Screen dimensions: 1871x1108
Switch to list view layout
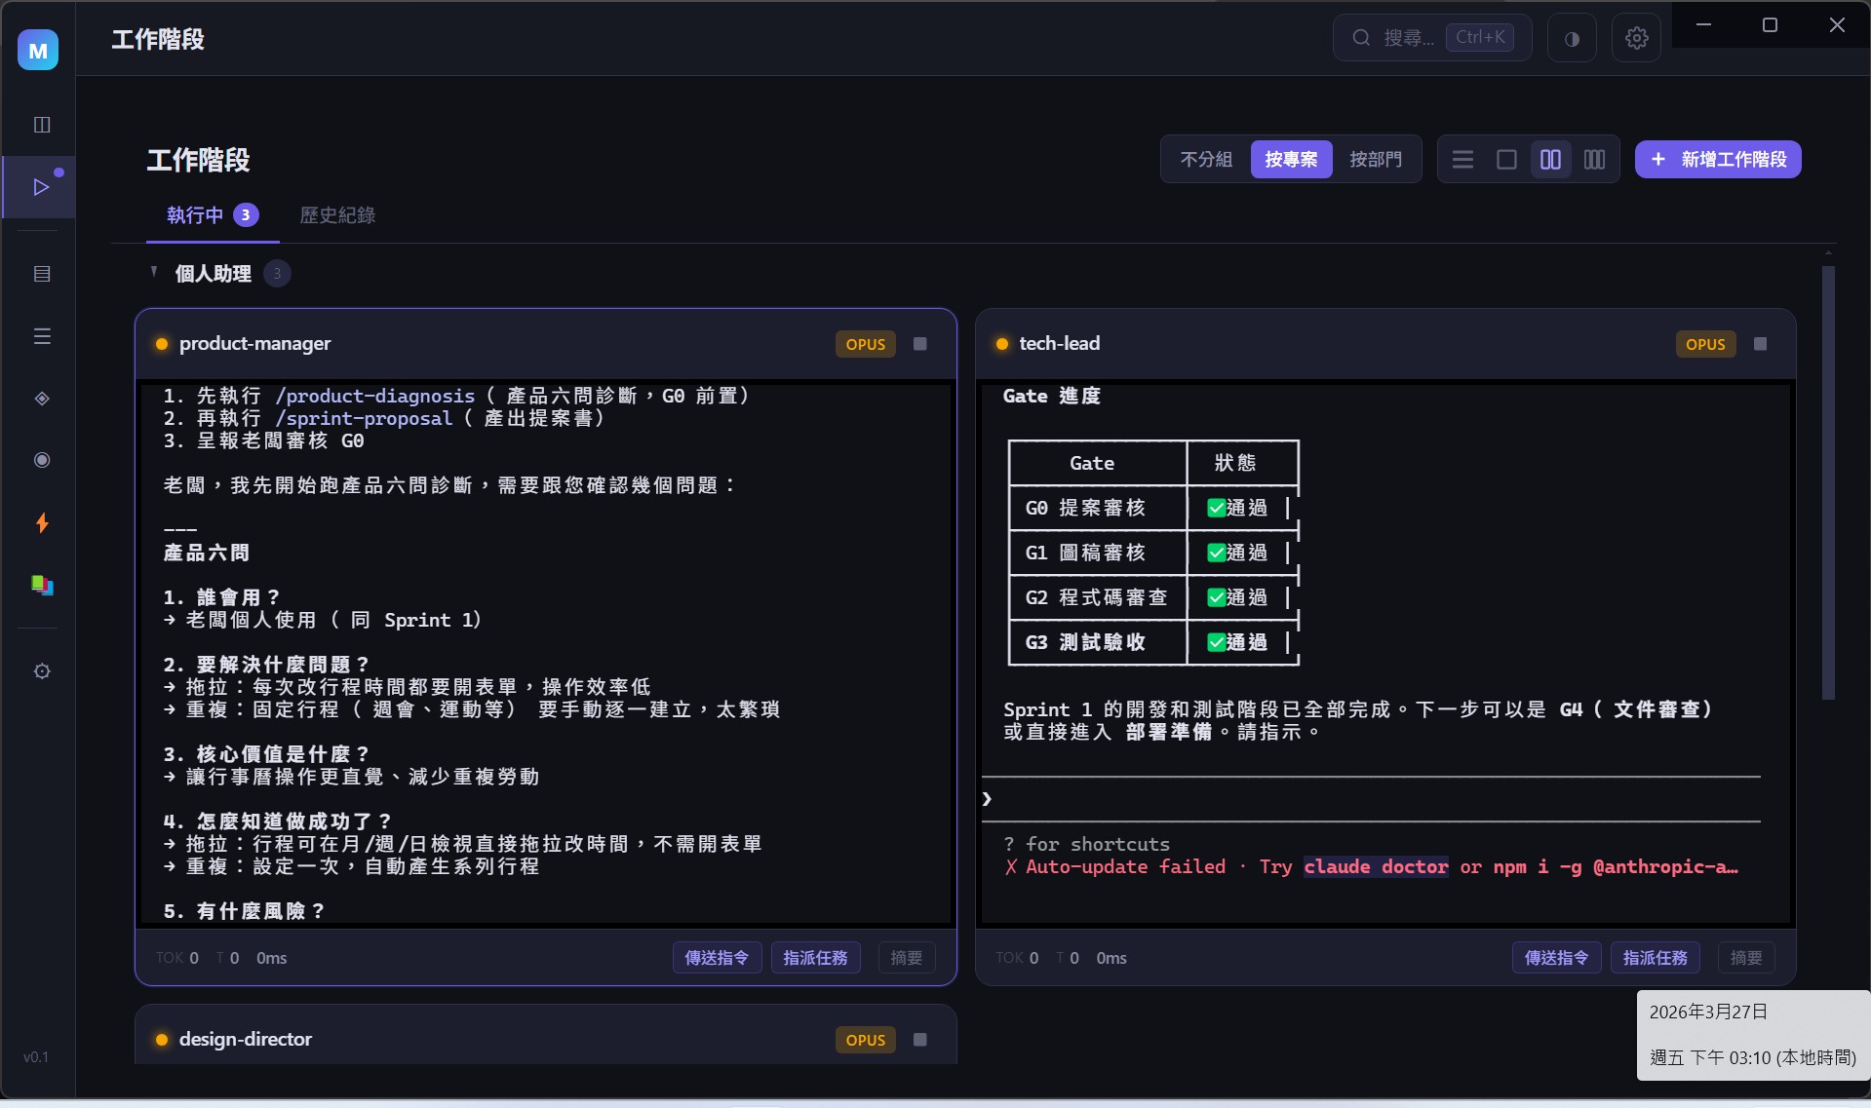[1462, 159]
